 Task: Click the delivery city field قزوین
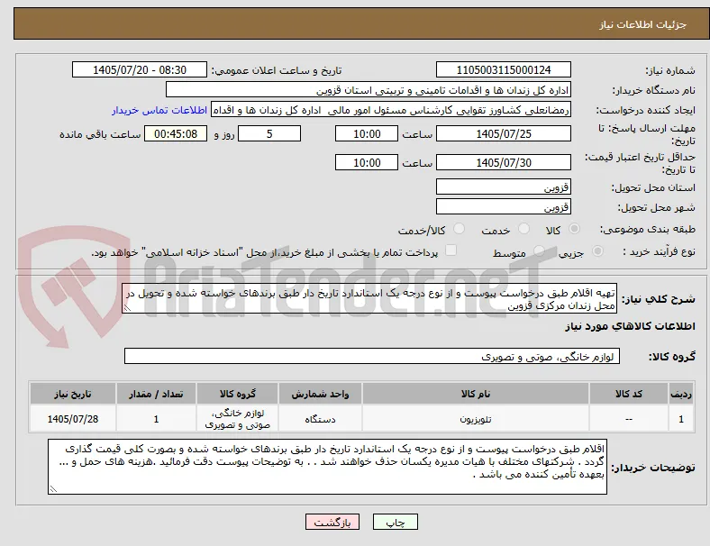[x=503, y=207]
